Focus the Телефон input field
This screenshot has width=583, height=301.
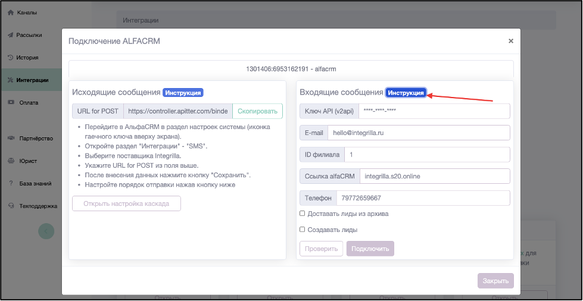(x=423, y=198)
